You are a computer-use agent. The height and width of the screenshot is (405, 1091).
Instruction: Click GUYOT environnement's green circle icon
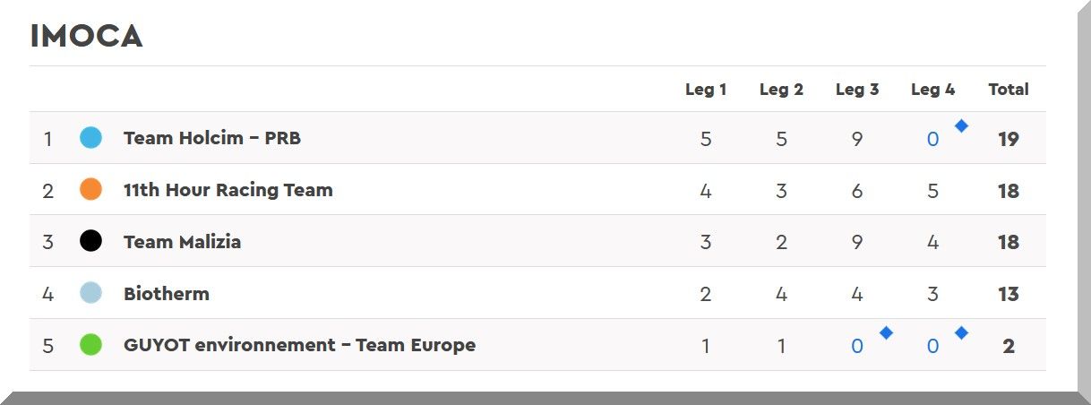(90, 345)
